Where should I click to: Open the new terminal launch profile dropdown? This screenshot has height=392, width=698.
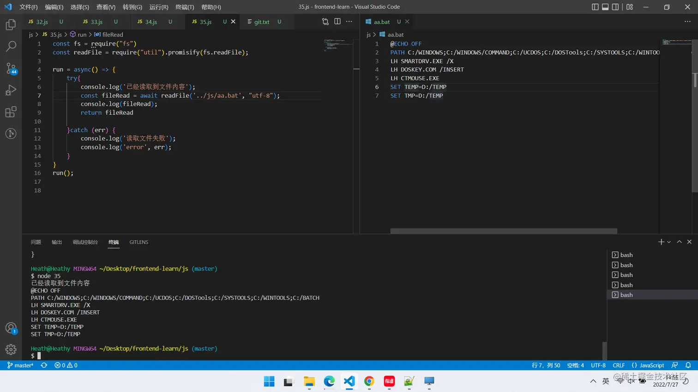[x=669, y=242]
